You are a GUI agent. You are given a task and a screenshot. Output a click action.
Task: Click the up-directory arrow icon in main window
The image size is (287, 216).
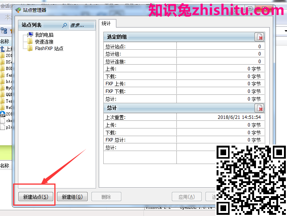(x=2, y=49)
